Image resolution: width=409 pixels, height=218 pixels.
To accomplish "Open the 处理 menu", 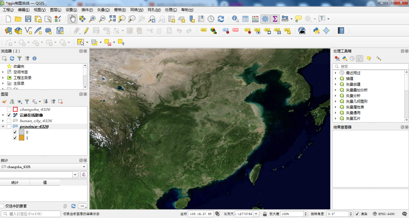I will coord(171,10).
